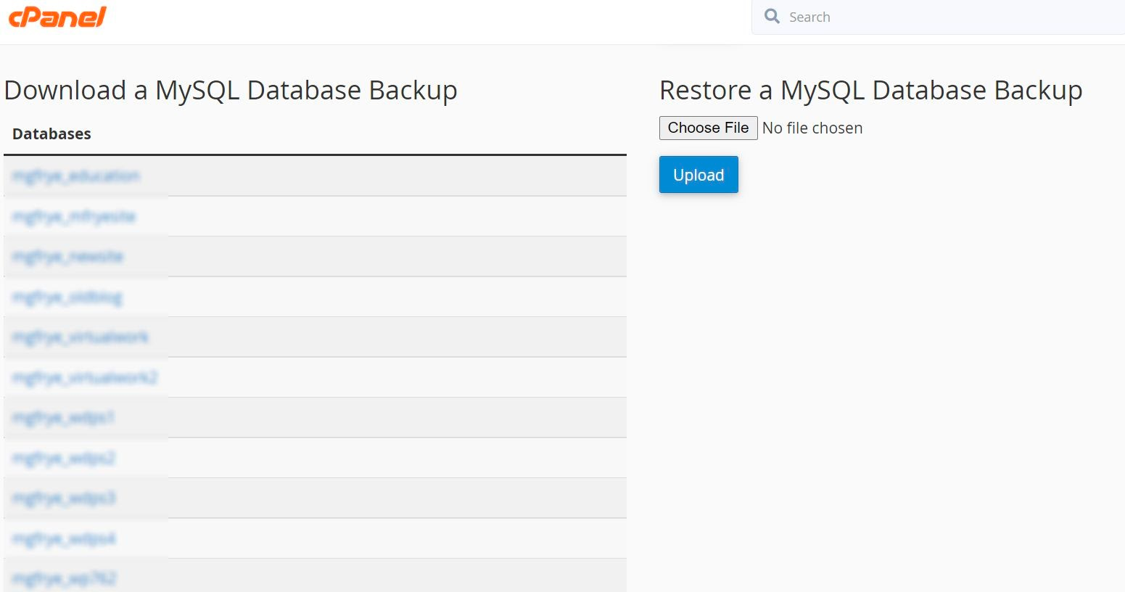Click the blue Upload button
The height and width of the screenshot is (592, 1125).
tap(699, 175)
